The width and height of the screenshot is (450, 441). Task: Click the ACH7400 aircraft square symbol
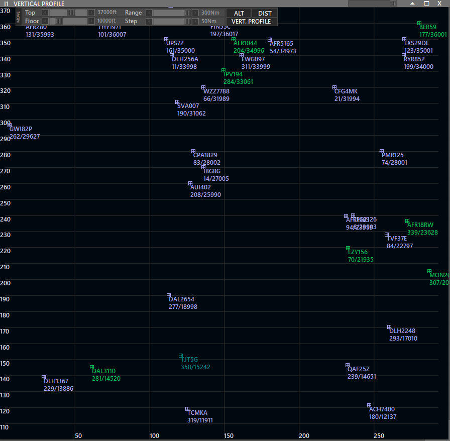pyautogui.click(x=369, y=405)
